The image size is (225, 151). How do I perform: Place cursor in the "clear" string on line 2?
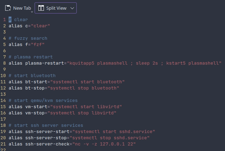coord(40,26)
